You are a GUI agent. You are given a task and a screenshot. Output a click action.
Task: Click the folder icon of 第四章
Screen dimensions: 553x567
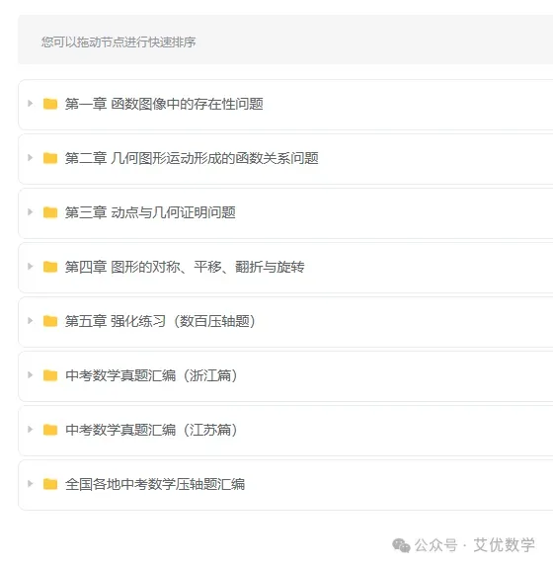50,267
